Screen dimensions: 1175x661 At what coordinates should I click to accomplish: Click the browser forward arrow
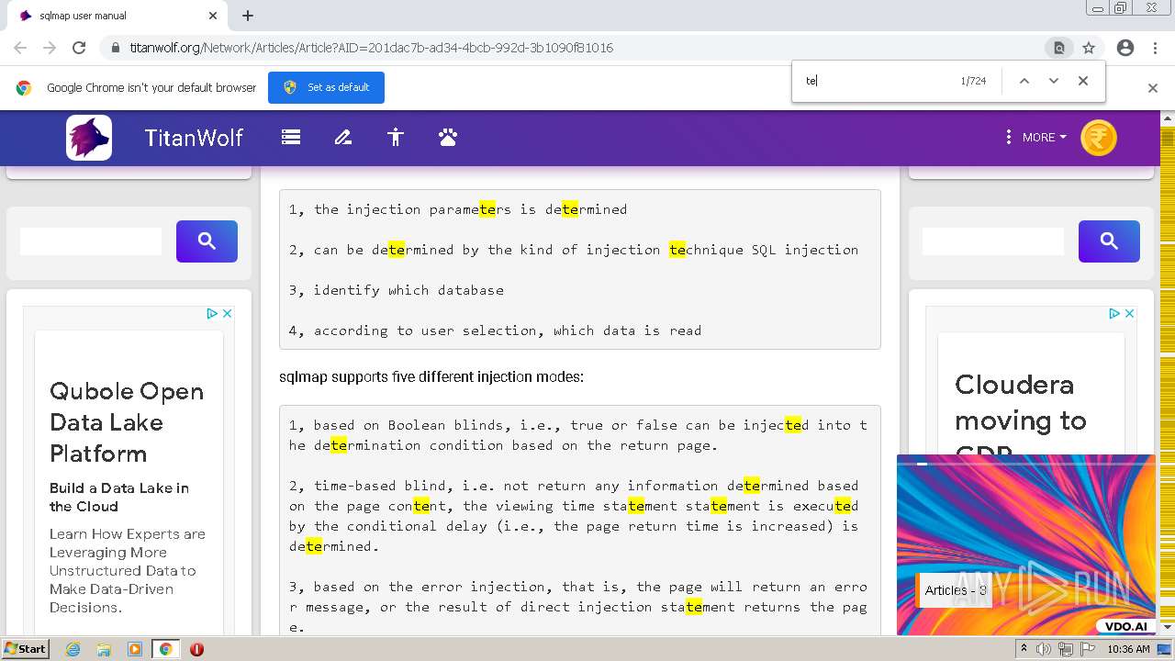point(50,48)
